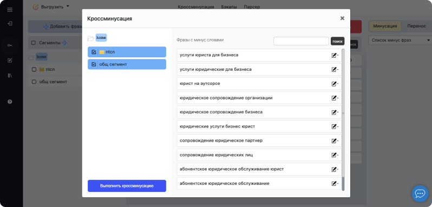Select the text 'услуги юриста для бизнеса'
The width and height of the screenshot is (432, 207).
click(209, 55)
